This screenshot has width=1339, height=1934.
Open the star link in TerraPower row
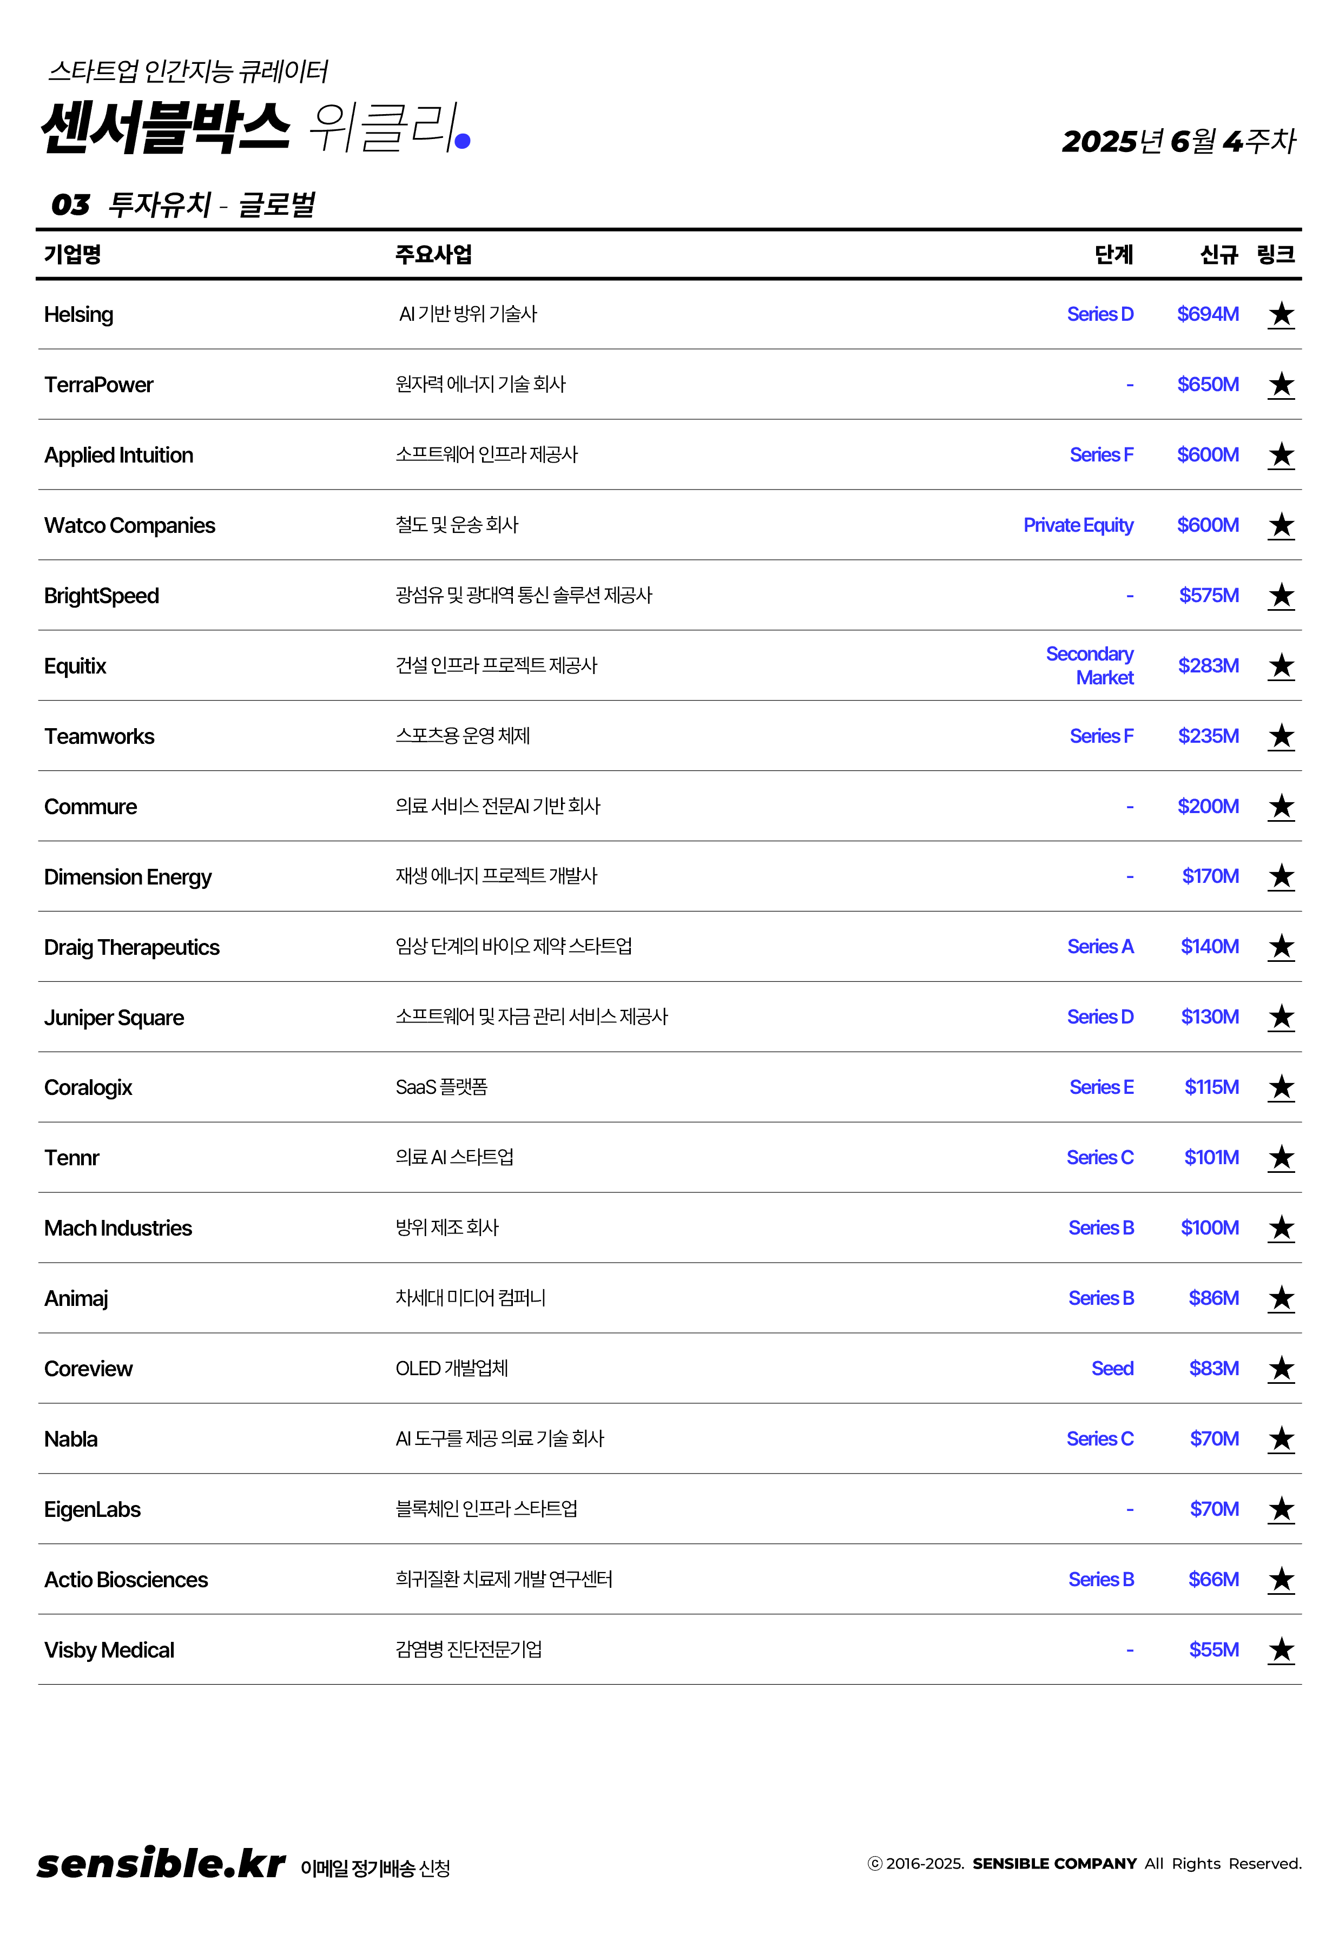coord(1280,385)
